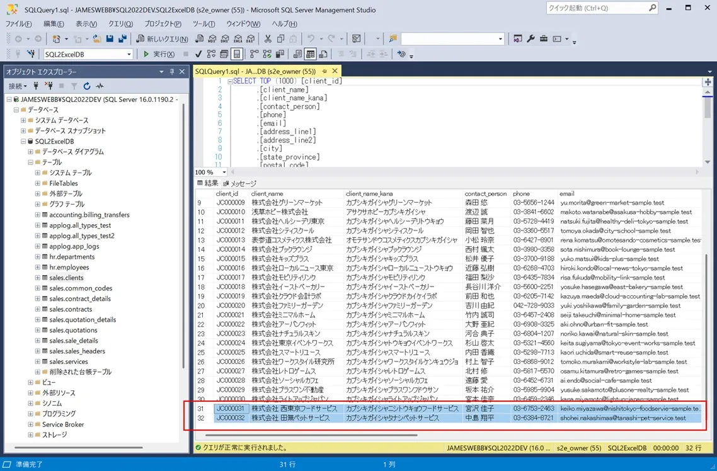Screen dimensions: 717x471
Task: Click the Change Connection icon in the SQL toolbar
Action: (31, 54)
